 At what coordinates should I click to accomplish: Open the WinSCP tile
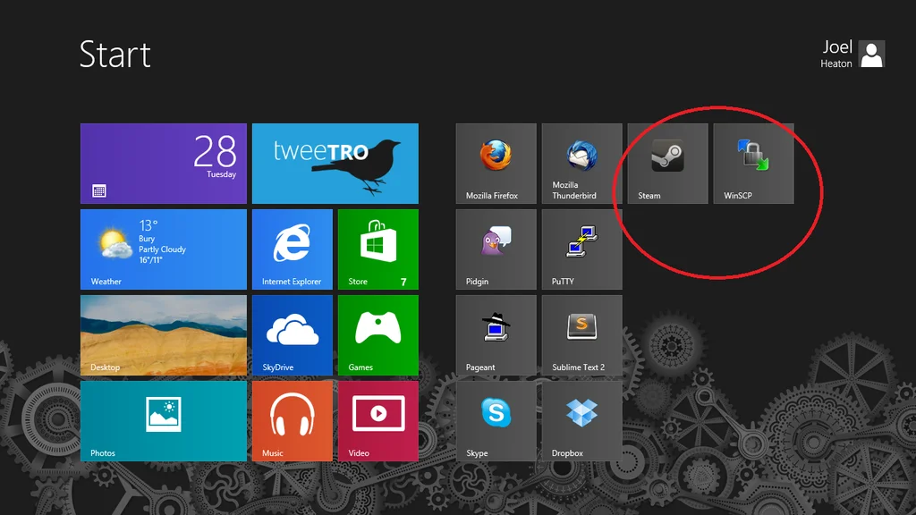[753, 164]
